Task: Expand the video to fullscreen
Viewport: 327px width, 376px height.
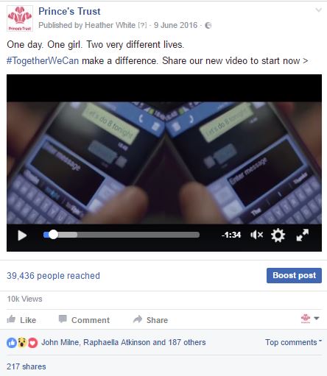Action: [x=303, y=235]
